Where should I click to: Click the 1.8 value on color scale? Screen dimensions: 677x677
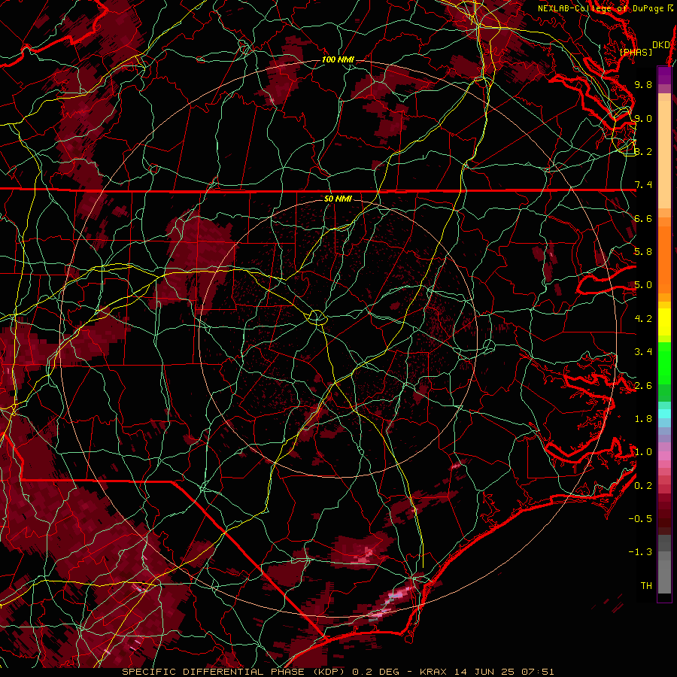tap(643, 419)
